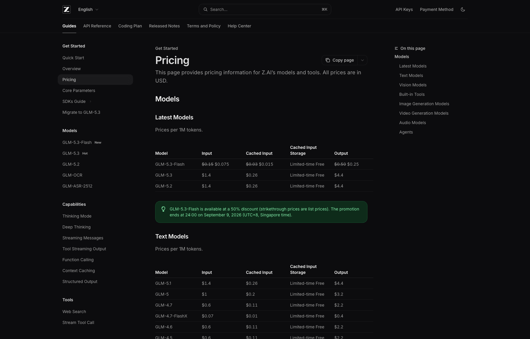530x339 pixels.
Task: Click the Get Started breadcrumb above Pricing
Action: click(x=166, y=48)
